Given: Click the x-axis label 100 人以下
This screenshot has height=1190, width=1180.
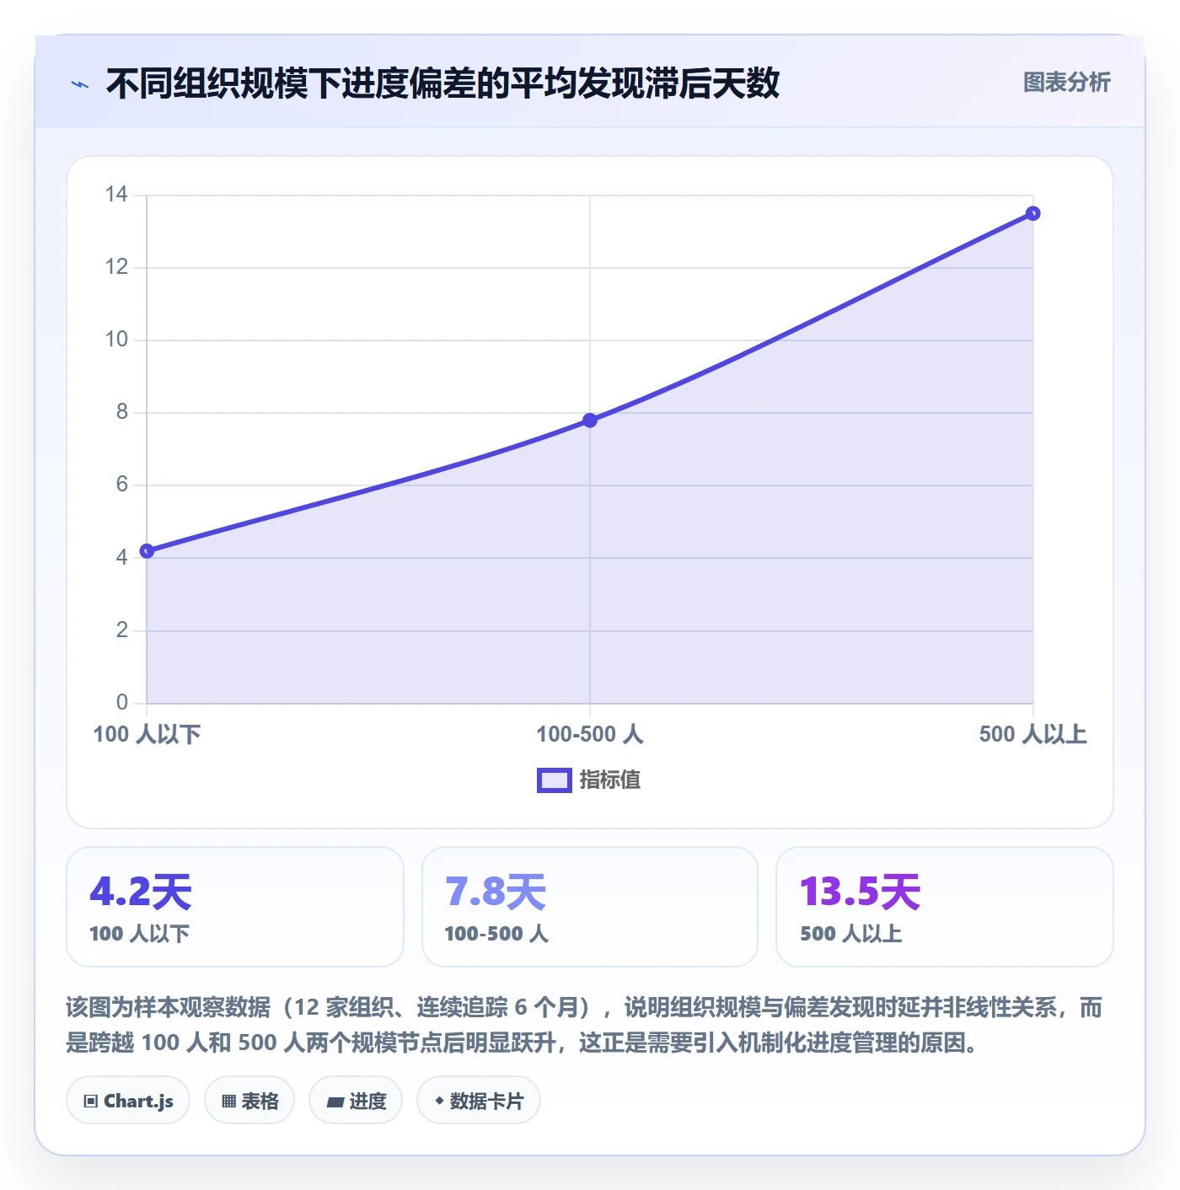Looking at the screenshot, I should [x=147, y=734].
